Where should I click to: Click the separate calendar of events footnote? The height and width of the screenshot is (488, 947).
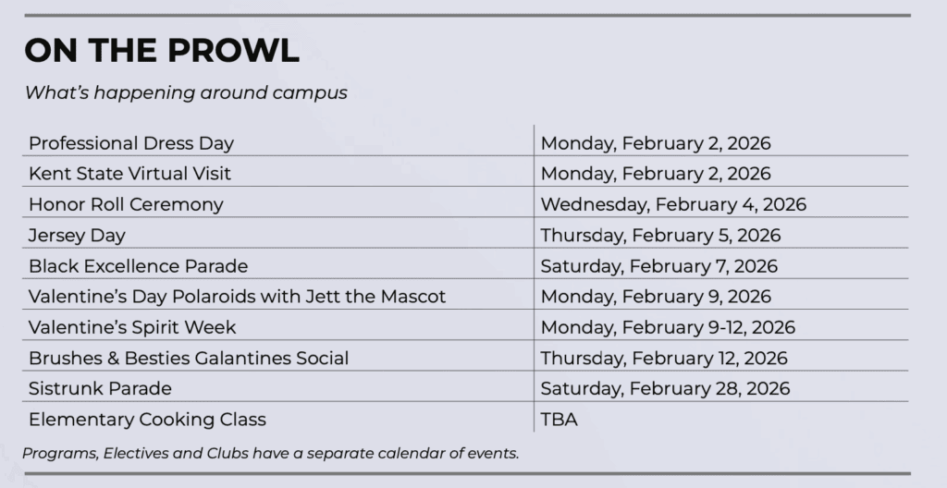(x=272, y=453)
